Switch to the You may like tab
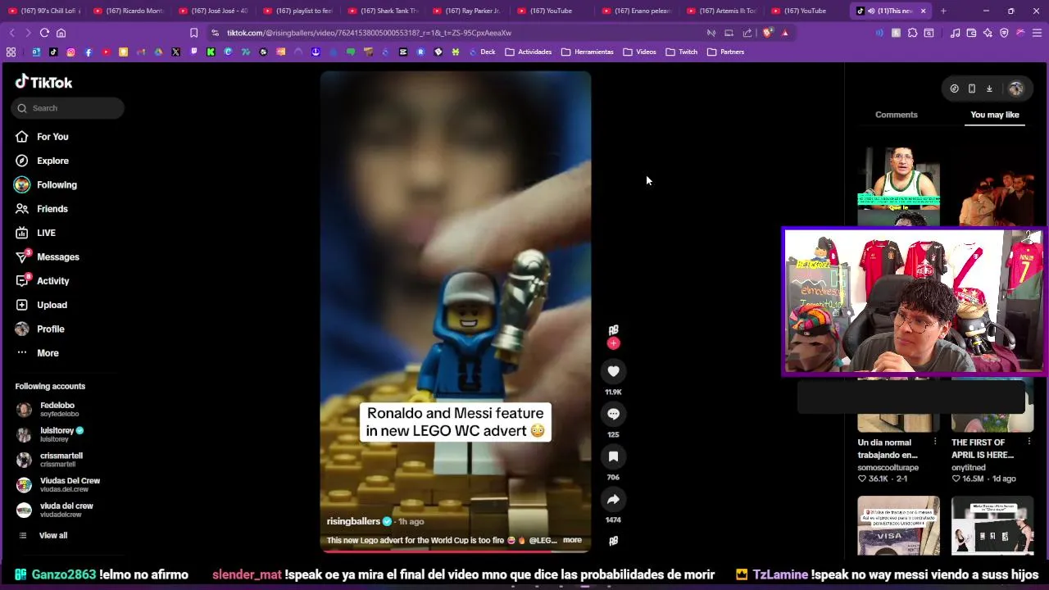The width and height of the screenshot is (1049, 590). 995,115
